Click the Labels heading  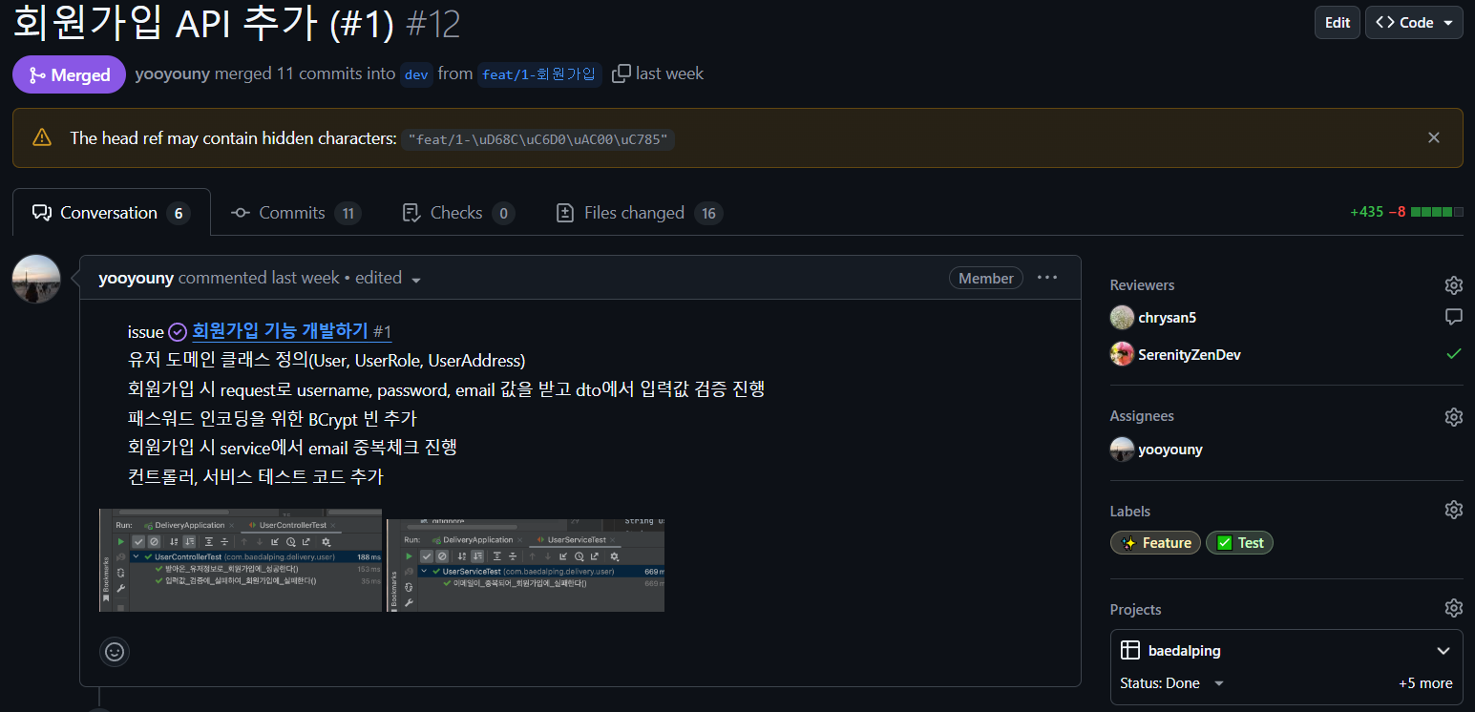1130,511
